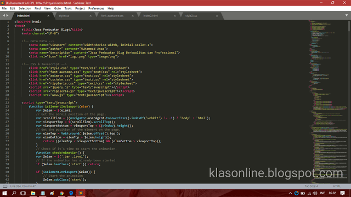The height and width of the screenshot is (197, 351).
Task: Open the Find menu
Action: tap(37, 9)
